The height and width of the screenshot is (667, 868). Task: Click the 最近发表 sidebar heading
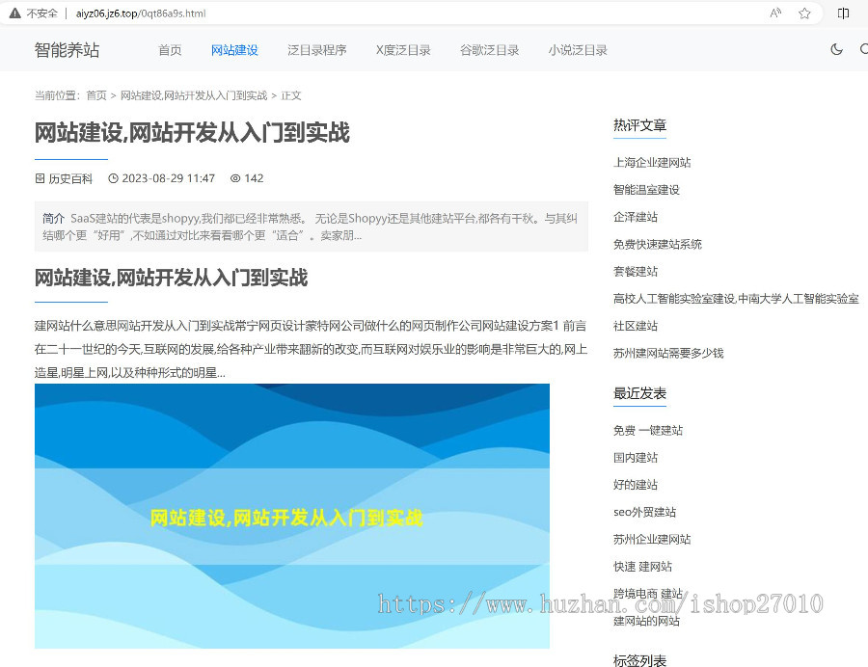(x=640, y=394)
